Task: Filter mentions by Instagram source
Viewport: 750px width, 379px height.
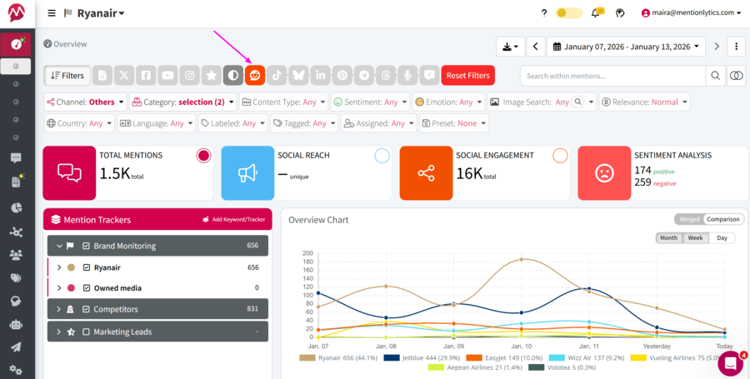Action: click(189, 76)
